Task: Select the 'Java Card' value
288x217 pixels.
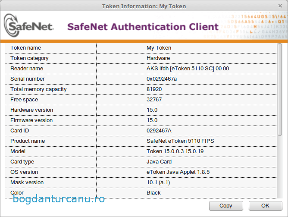Action: click(159, 162)
